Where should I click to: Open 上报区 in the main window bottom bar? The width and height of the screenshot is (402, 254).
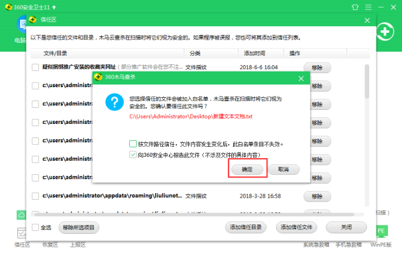click(78, 245)
